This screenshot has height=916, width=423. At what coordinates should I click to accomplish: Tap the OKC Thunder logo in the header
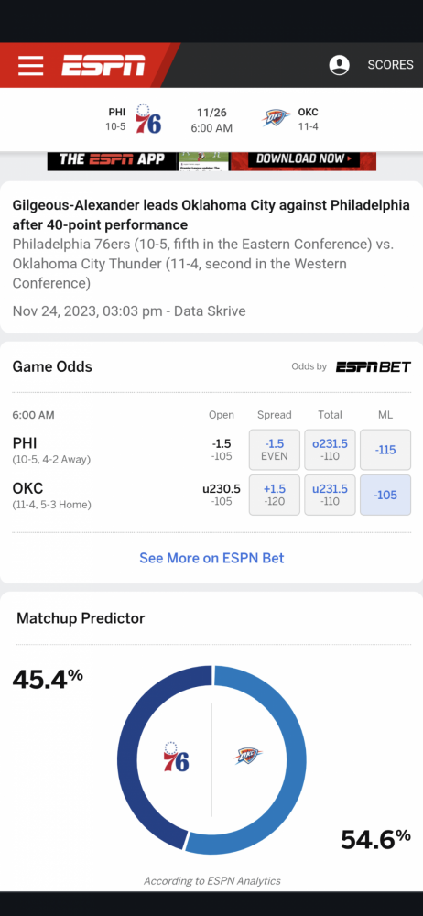[x=276, y=118]
